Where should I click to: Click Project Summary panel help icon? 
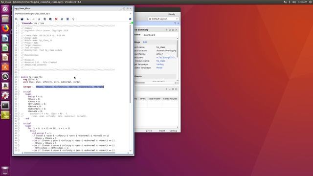tap(166, 30)
